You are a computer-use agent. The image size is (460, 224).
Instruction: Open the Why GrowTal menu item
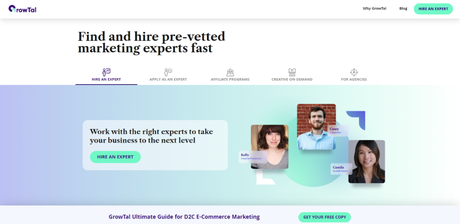click(x=374, y=9)
